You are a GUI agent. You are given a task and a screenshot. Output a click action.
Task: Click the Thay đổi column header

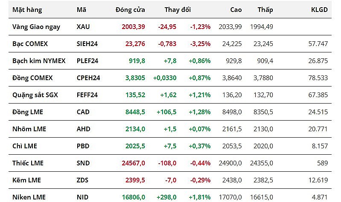coord(178,9)
